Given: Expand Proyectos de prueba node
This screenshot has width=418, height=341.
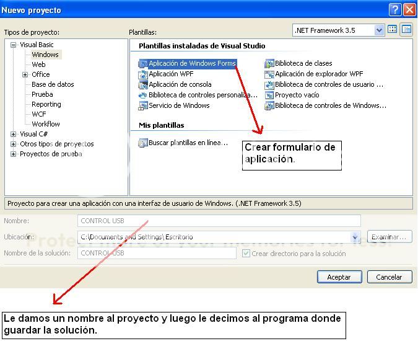Looking at the screenshot, I should click(13, 154).
